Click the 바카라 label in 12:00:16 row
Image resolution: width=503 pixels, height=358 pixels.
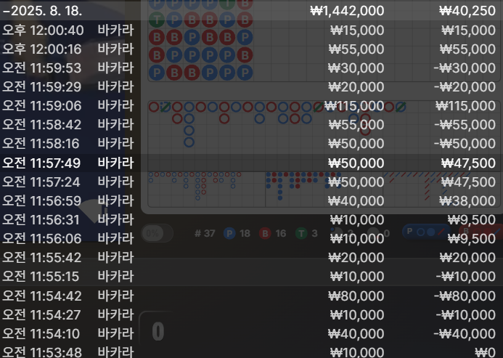(x=115, y=49)
